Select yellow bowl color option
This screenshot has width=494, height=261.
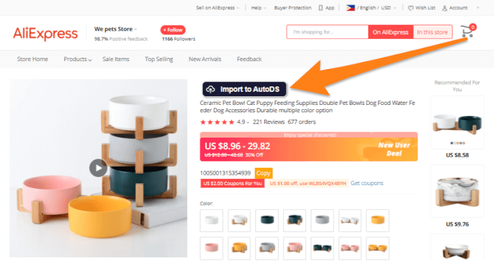tap(378, 220)
